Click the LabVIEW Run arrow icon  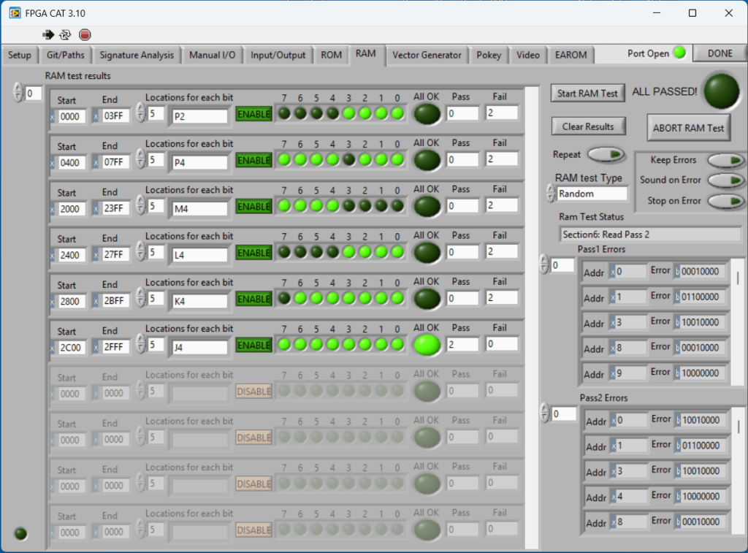(49, 34)
